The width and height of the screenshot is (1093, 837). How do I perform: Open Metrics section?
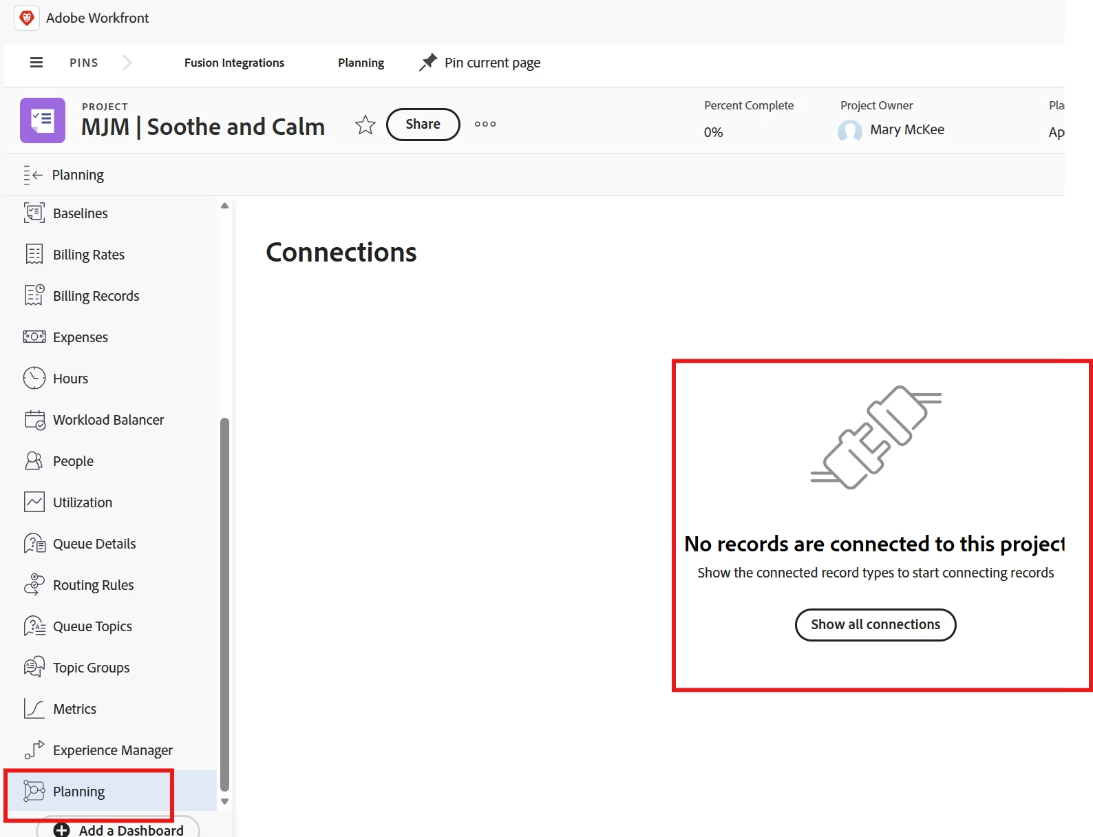coord(74,709)
